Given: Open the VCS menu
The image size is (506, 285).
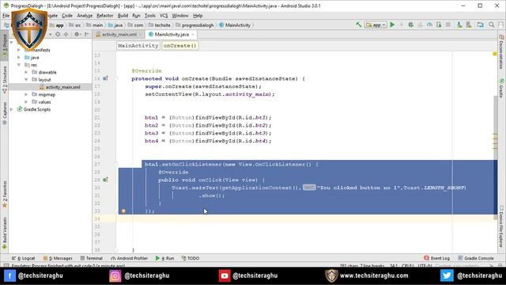Looking at the screenshot, I should click(164, 16).
